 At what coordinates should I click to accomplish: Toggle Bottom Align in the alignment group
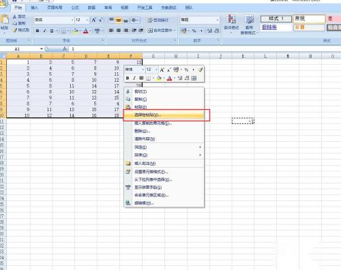(x=125, y=20)
